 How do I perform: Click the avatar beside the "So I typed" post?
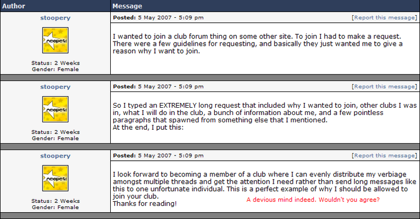55,109
